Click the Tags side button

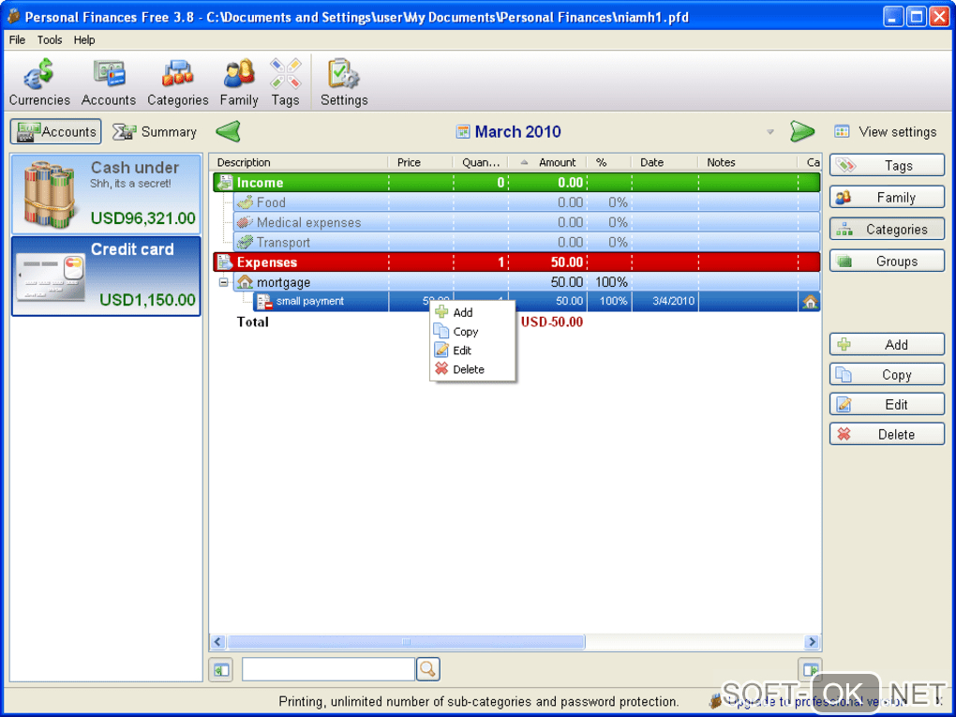click(887, 165)
